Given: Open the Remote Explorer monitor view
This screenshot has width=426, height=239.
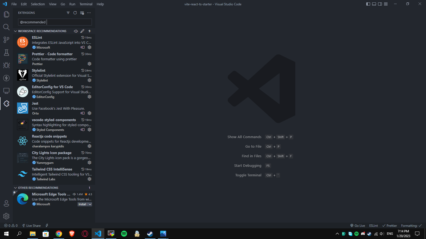Looking at the screenshot, I should pos(6,91).
